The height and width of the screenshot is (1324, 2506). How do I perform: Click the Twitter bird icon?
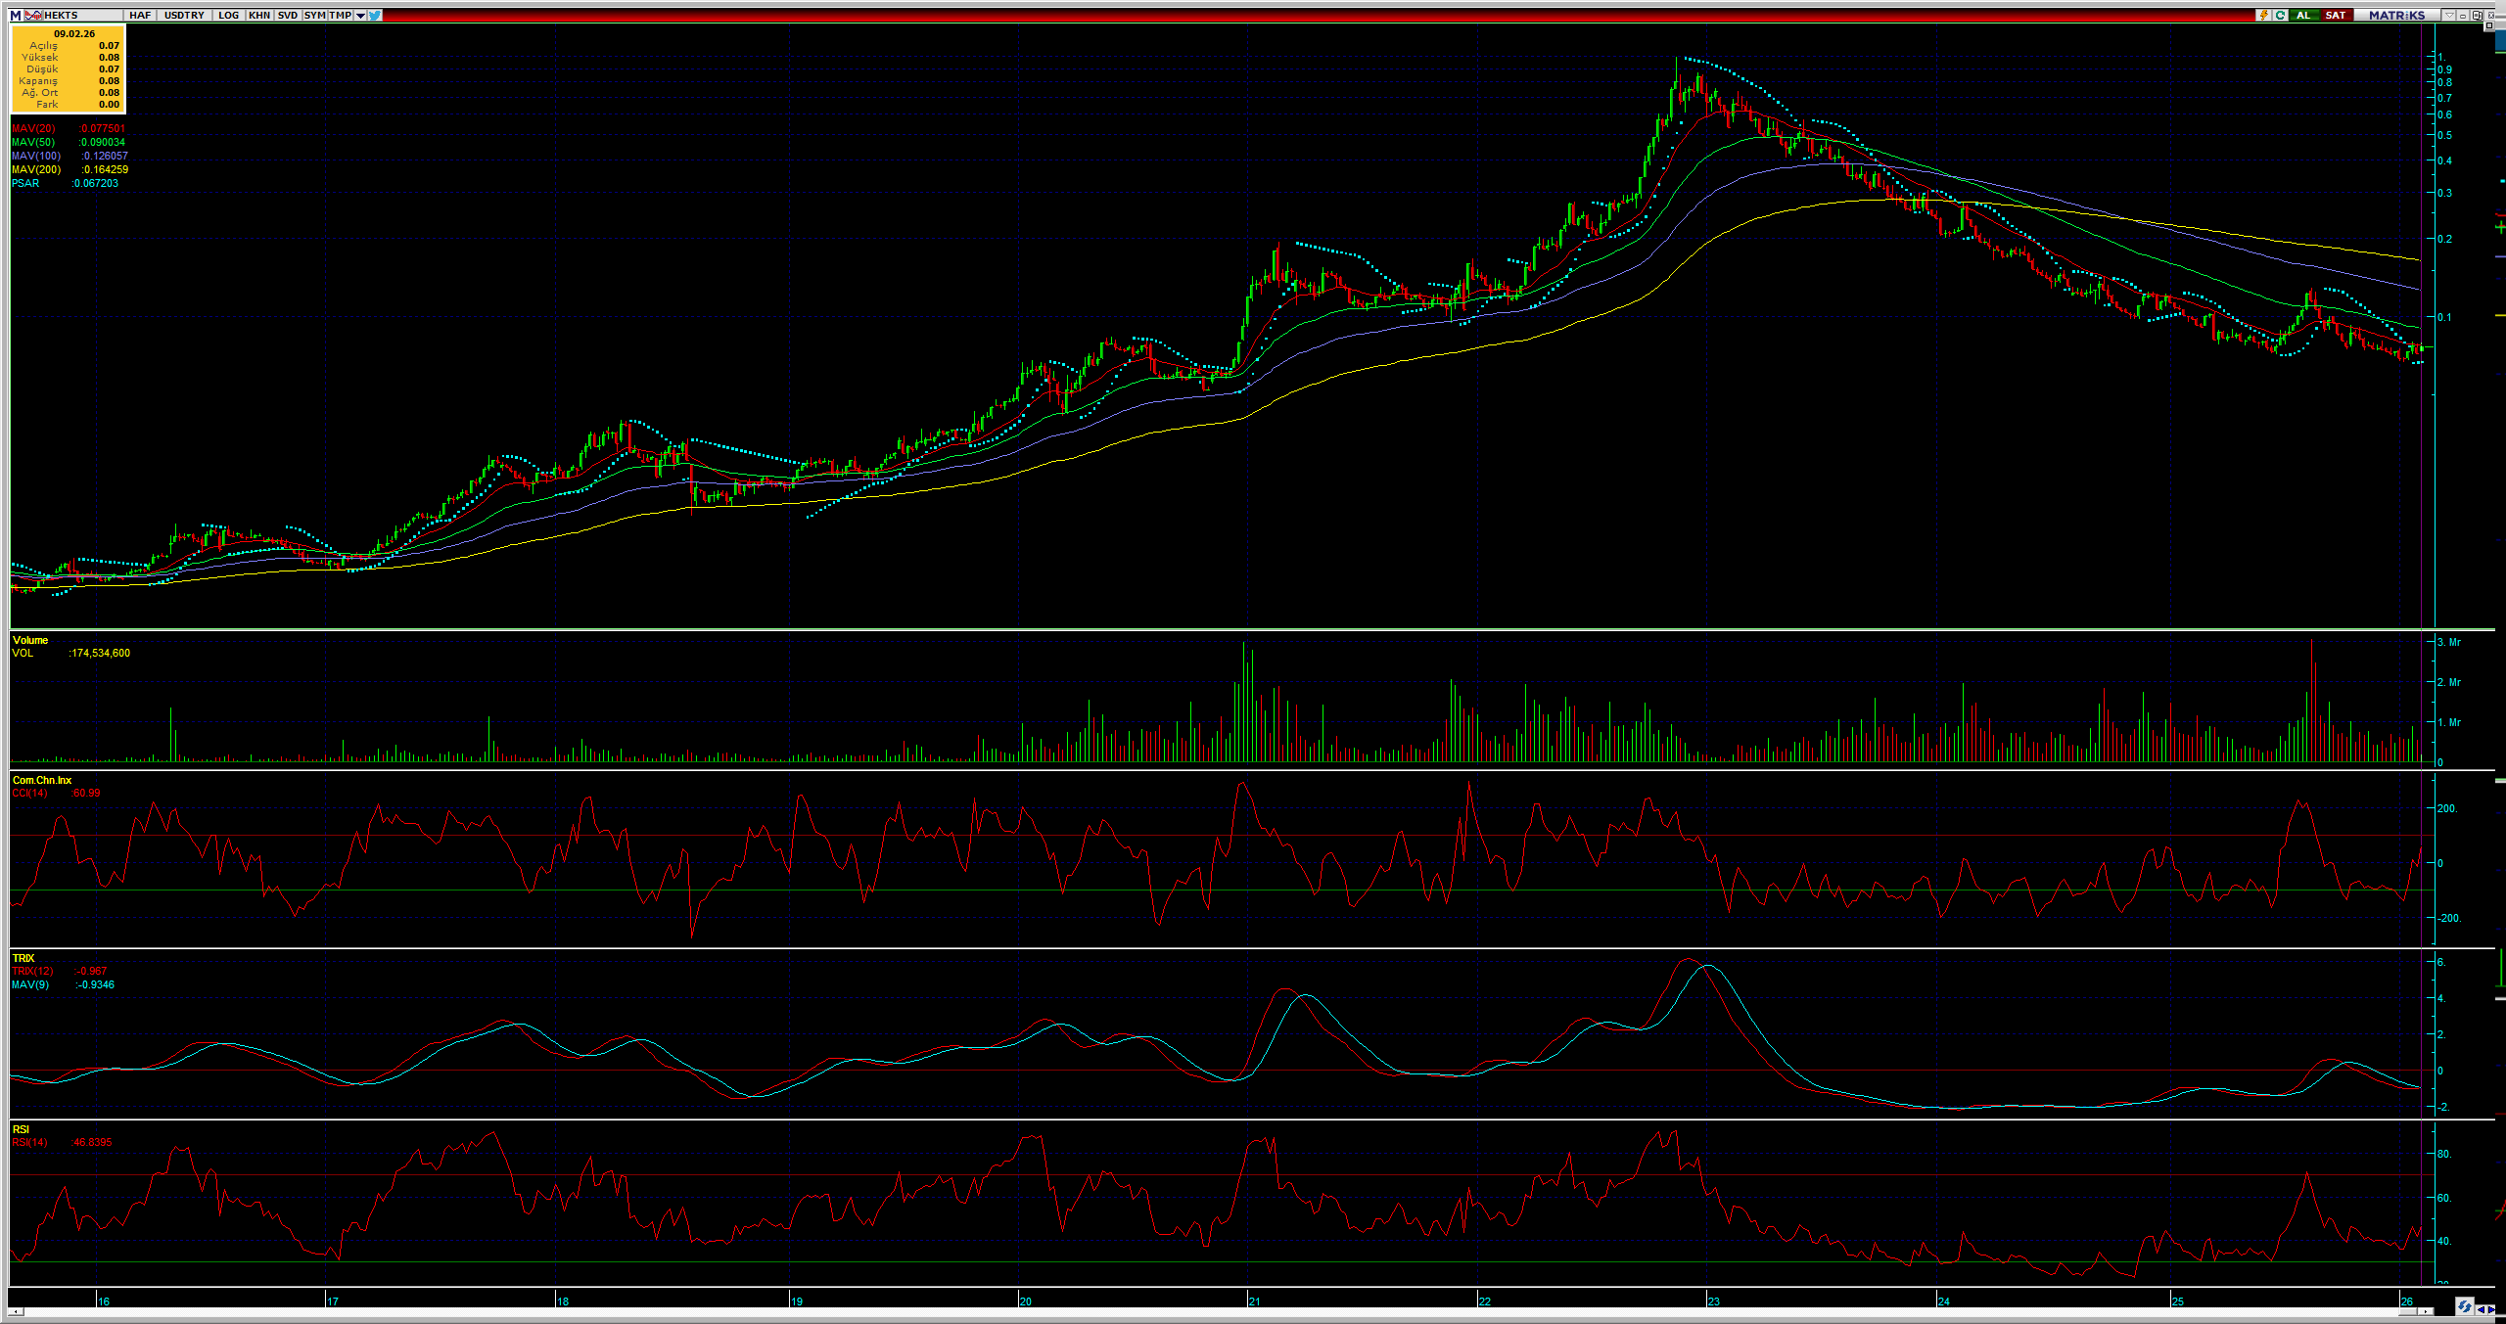(x=376, y=16)
